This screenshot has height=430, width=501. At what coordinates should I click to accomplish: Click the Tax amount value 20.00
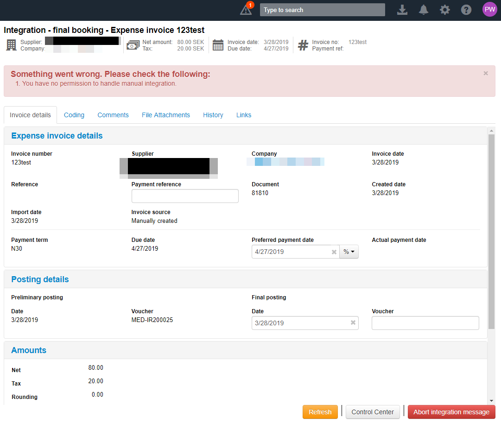pyautogui.click(x=96, y=381)
